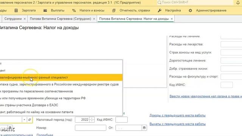Image resolution: width=242 pixels, height=136 pixels.
Task: Click Код ИФНС field beside tax period
Action: click(121, 120)
